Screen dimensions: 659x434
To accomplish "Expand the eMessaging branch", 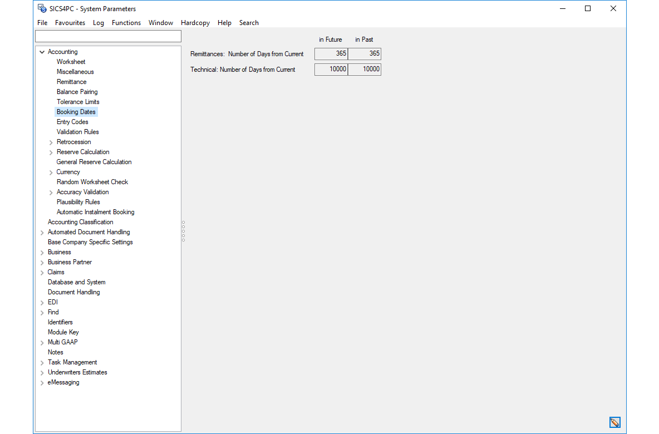I will 42,382.
